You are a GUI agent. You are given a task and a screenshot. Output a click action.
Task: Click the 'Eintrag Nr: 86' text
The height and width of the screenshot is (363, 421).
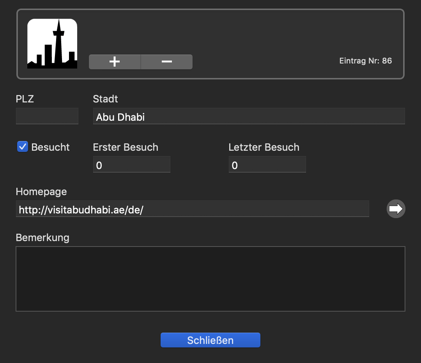tap(365, 61)
